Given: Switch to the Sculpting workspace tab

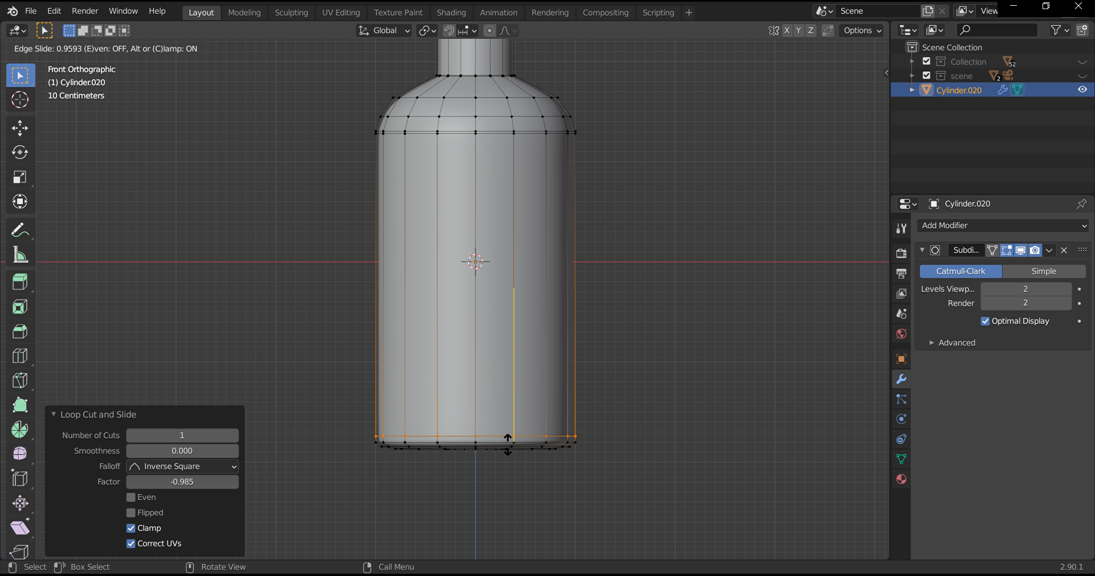Looking at the screenshot, I should pos(291,13).
